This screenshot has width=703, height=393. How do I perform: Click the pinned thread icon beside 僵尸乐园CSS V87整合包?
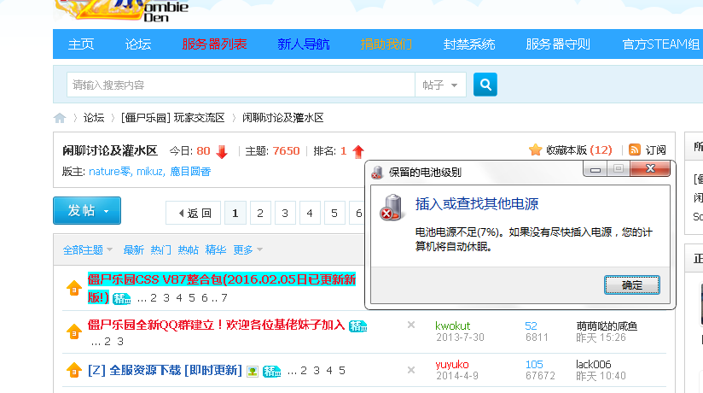pos(74,289)
